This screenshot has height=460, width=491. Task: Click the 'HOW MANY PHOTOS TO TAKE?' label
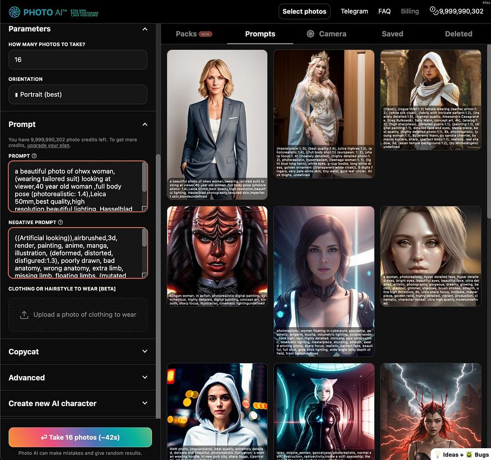click(47, 45)
